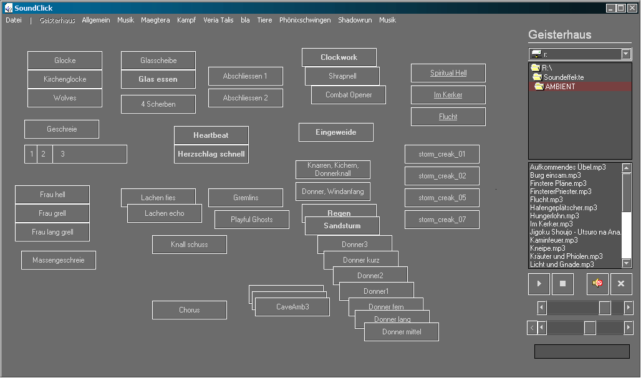Click the X button beside mute
Image resolution: width=641 pixels, height=378 pixels.
tap(621, 284)
